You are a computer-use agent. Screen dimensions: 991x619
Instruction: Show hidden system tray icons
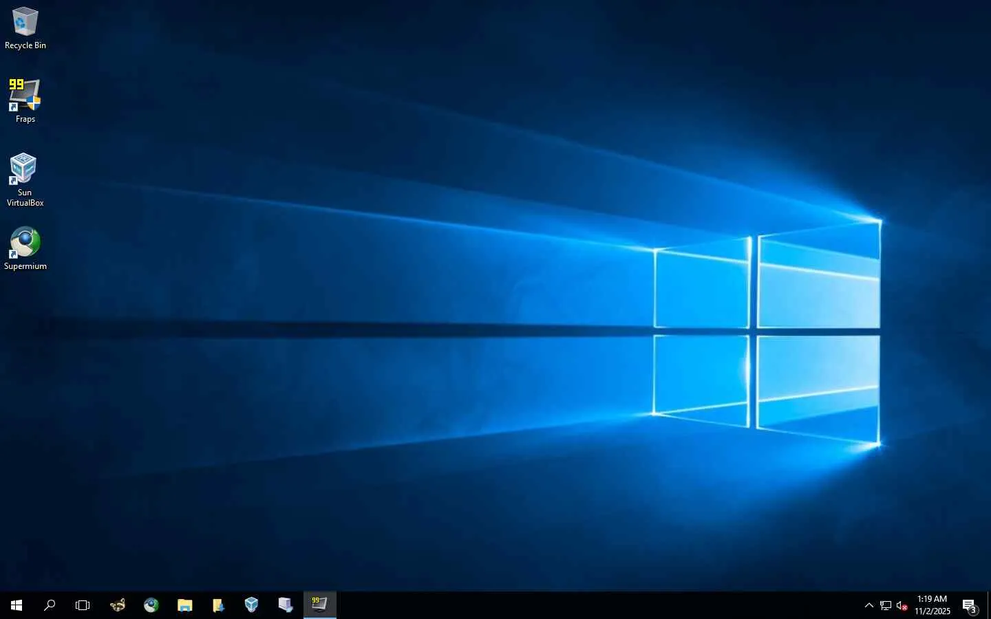[x=869, y=605]
